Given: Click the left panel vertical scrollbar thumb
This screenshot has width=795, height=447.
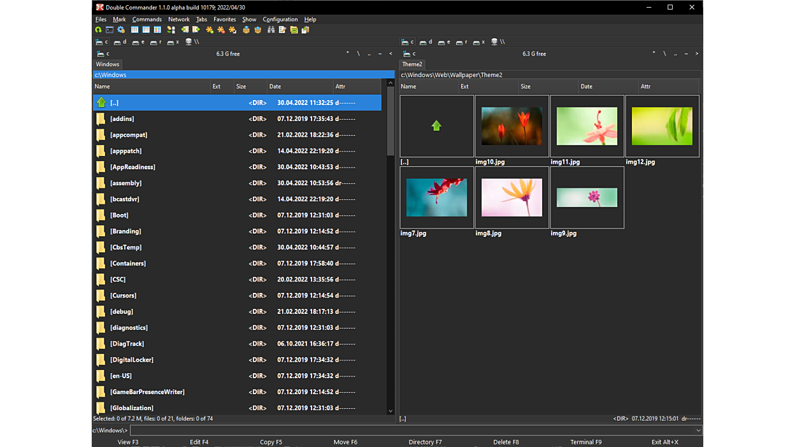Looking at the screenshot, I should click(x=390, y=121).
